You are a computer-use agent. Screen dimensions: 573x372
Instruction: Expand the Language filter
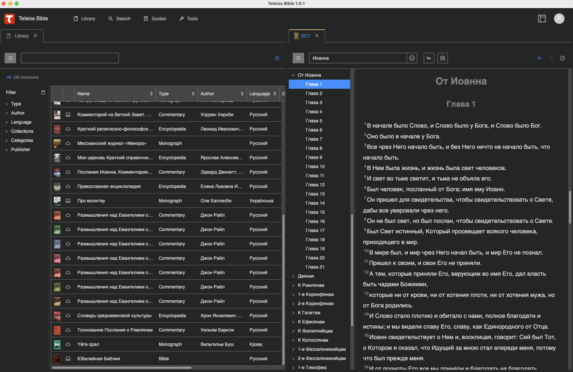tap(21, 122)
